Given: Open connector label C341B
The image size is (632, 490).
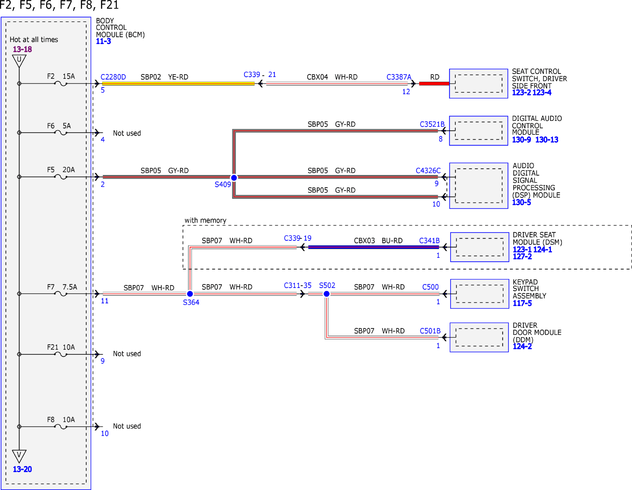Looking at the screenshot, I should pos(429,241).
